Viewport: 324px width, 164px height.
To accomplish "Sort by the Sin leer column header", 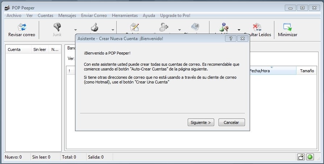I will click(x=40, y=49).
